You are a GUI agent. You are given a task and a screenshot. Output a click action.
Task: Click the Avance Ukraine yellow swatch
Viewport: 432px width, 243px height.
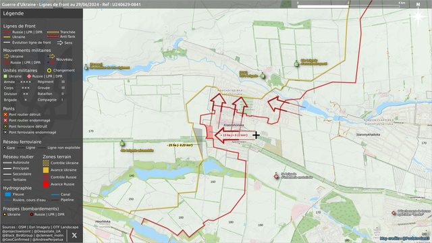(46, 170)
